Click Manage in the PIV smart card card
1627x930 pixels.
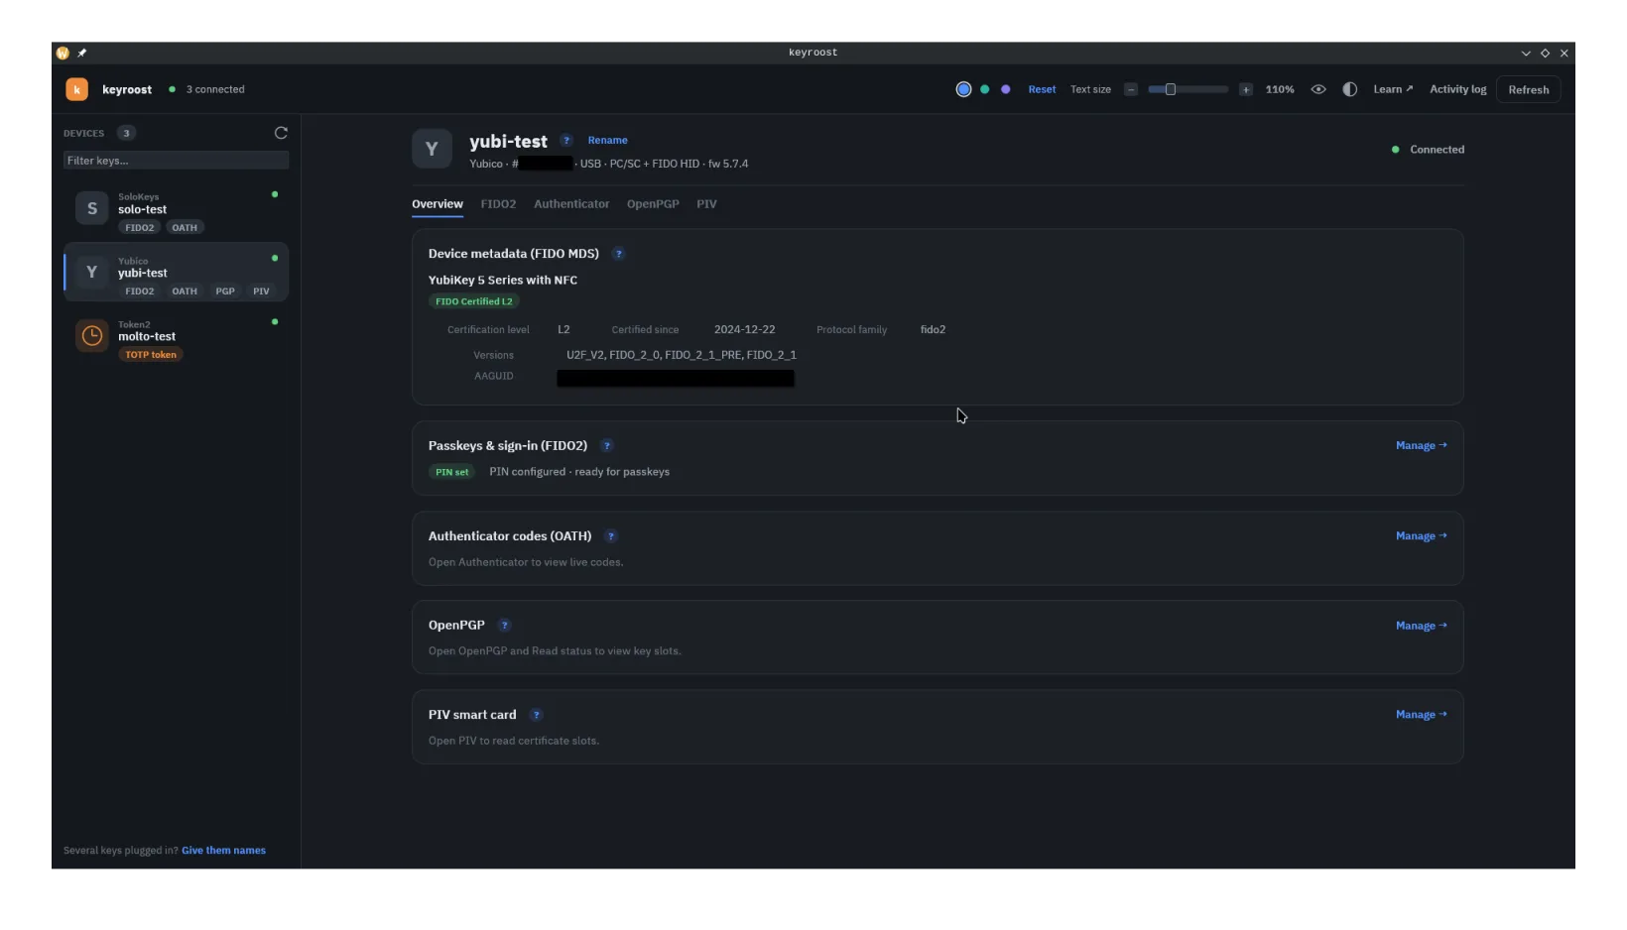(1421, 715)
